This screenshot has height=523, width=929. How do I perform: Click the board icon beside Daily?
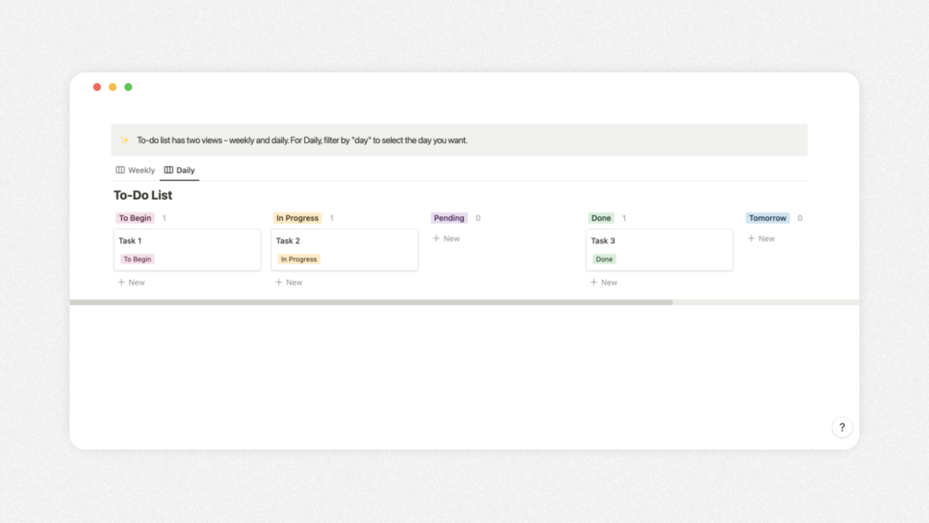pyautogui.click(x=168, y=170)
